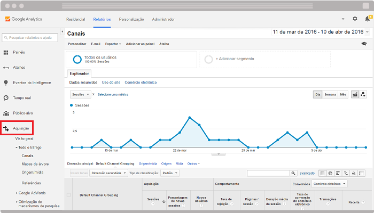374x213 pixels.
Task: Click the peak data point on sessions chart
Action: coord(190,118)
